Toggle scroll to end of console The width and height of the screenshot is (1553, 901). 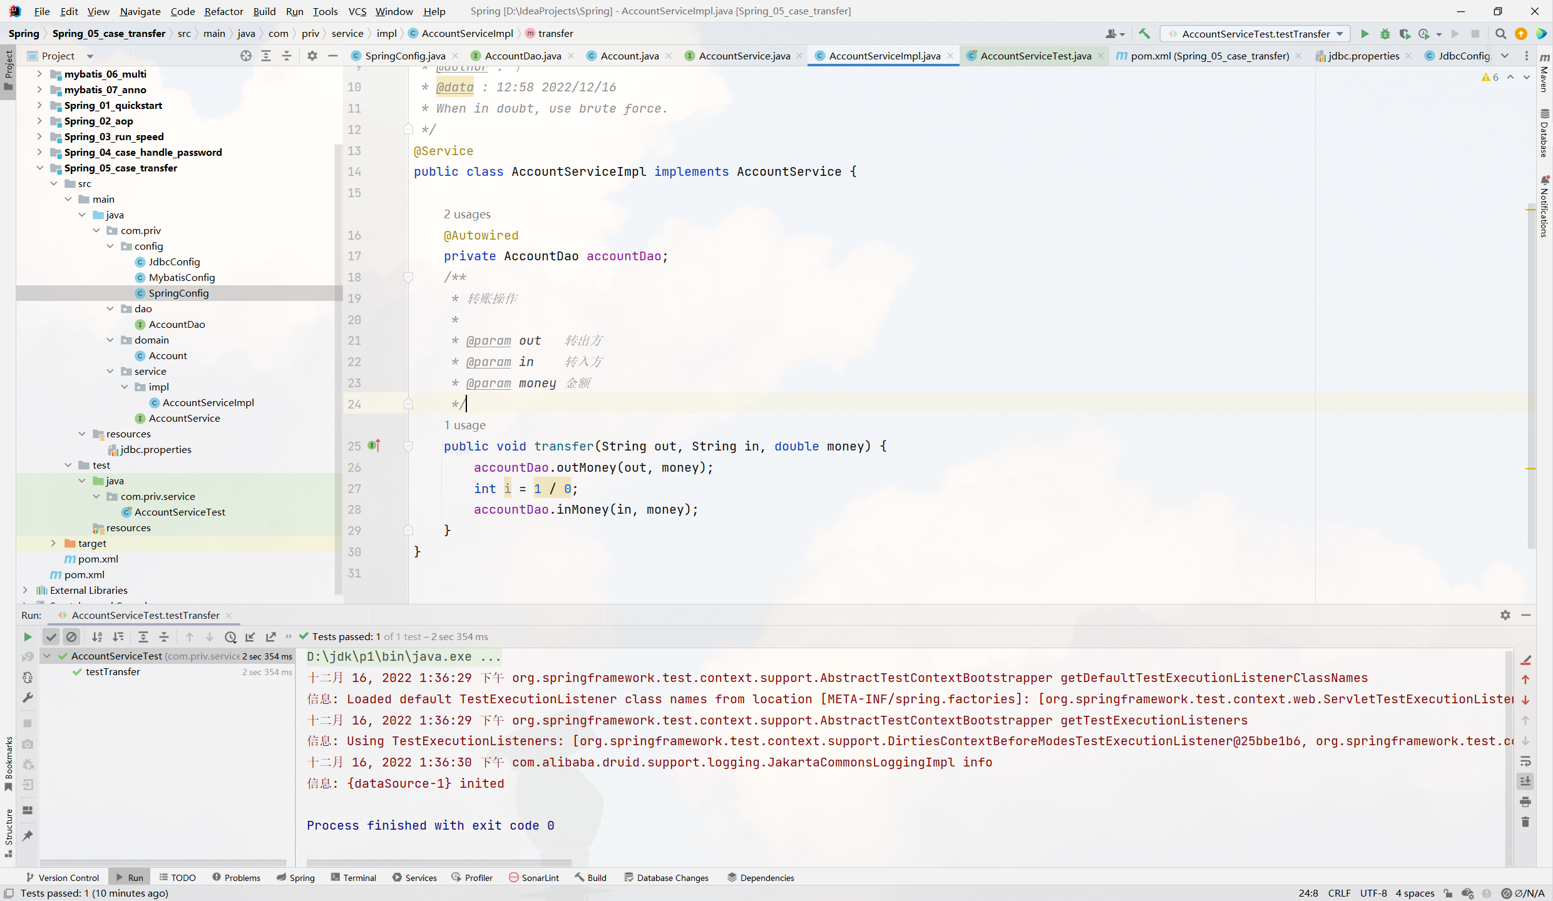[x=1525, y=781]
